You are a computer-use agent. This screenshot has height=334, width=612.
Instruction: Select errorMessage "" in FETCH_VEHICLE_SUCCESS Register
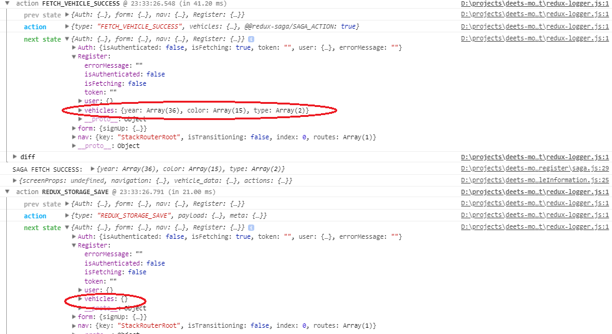pyautogui.click(x=113, y=65)
